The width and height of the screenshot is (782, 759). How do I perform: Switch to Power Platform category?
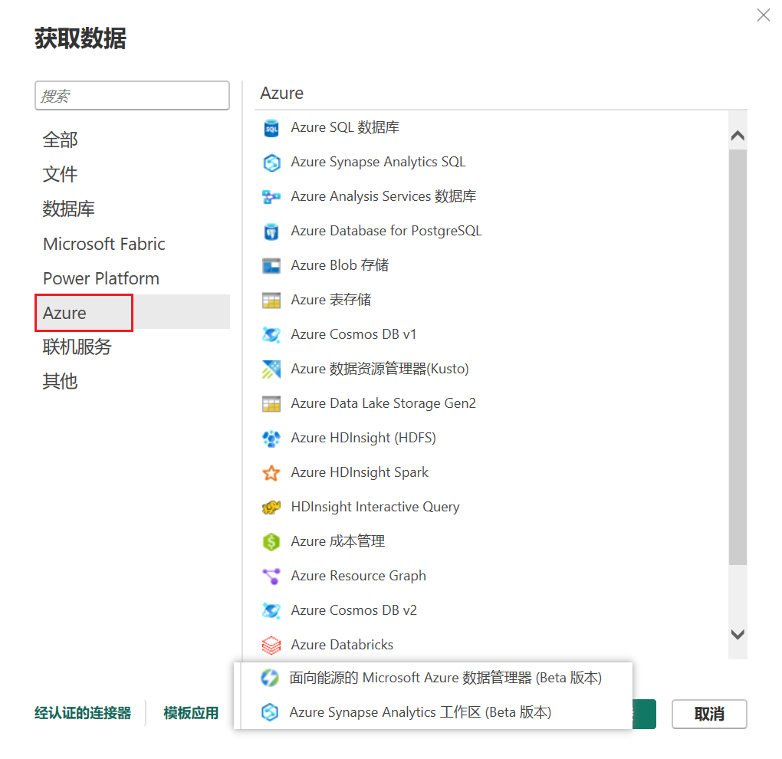pos(101,278)
